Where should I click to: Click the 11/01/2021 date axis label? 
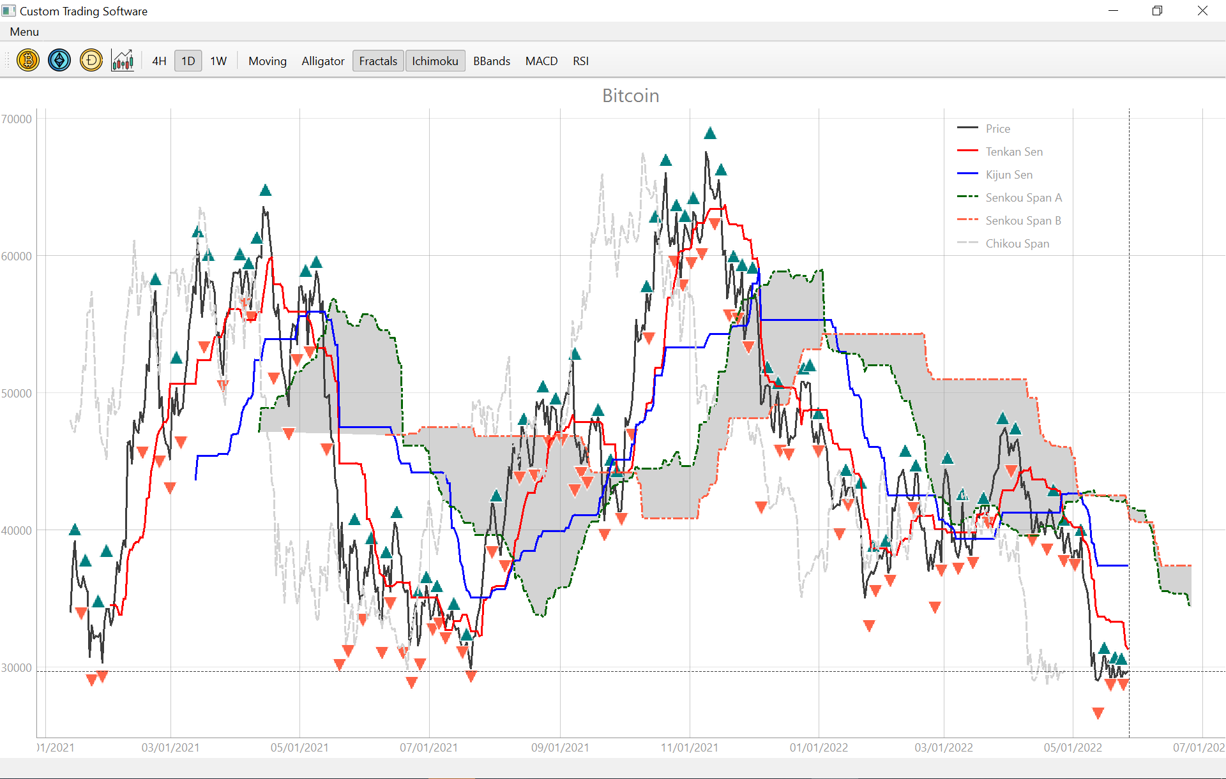tap(690, 748)
